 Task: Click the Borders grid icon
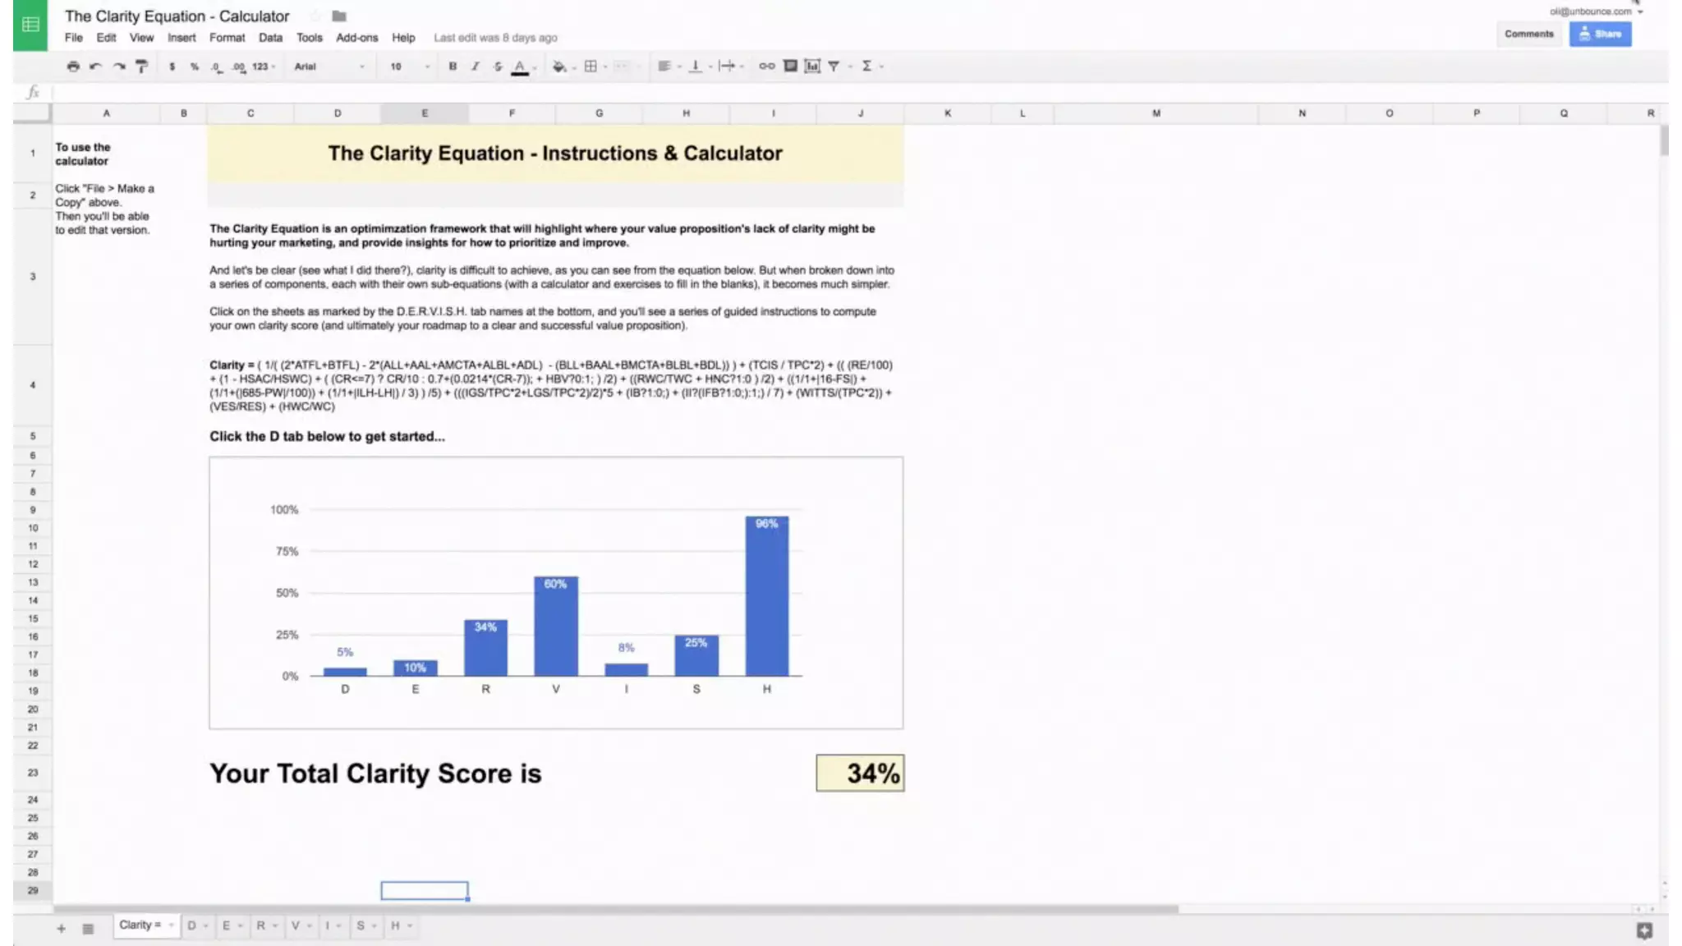pyautogui.click(x=591, y=67)
